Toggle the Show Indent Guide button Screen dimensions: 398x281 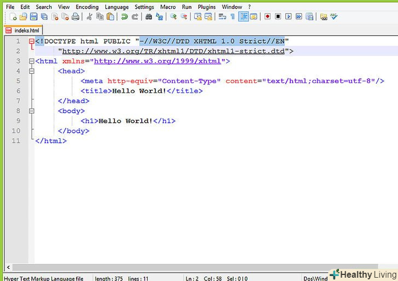(243, 17)
